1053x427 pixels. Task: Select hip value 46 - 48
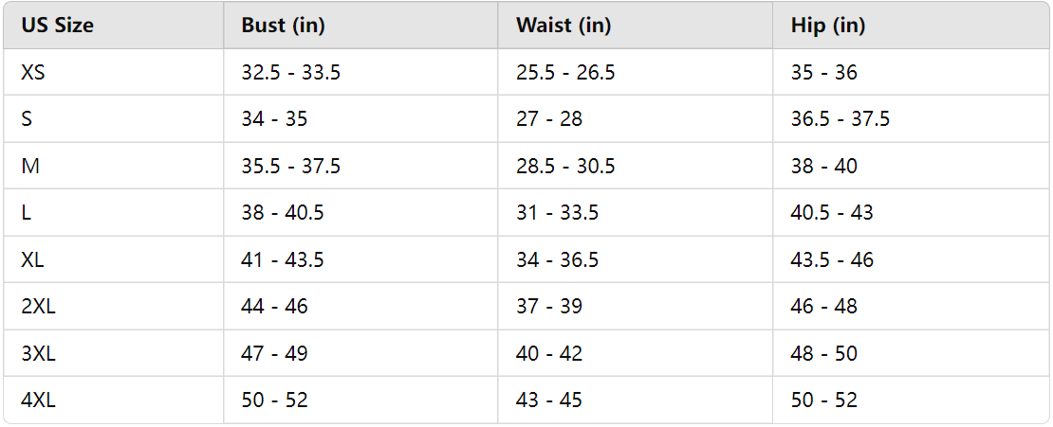click(x=823, y=307)
